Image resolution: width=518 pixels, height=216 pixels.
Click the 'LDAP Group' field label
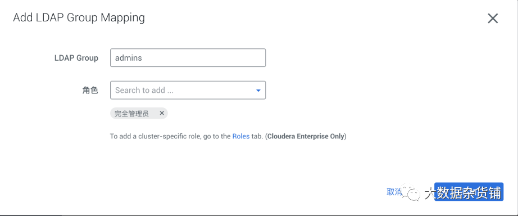[x=76, y=58]
